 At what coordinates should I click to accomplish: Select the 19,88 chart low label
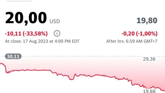[149, 91]
